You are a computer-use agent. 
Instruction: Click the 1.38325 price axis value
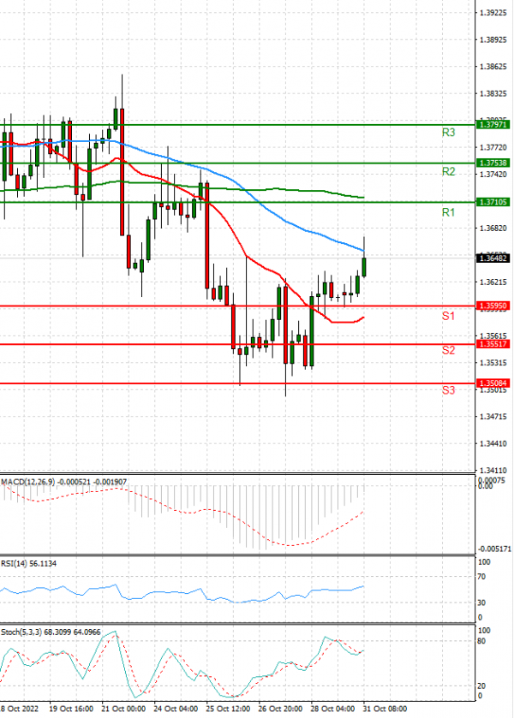493,94
